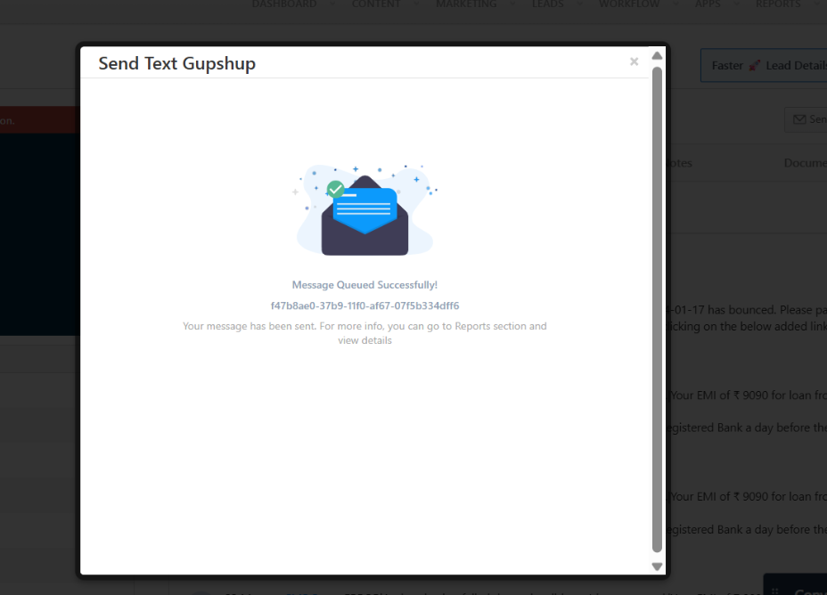The height and width of the screenshot is (595, 827).
Task: Expand the WORKFLOW dropdown chevron
Action: pos(676,4)
